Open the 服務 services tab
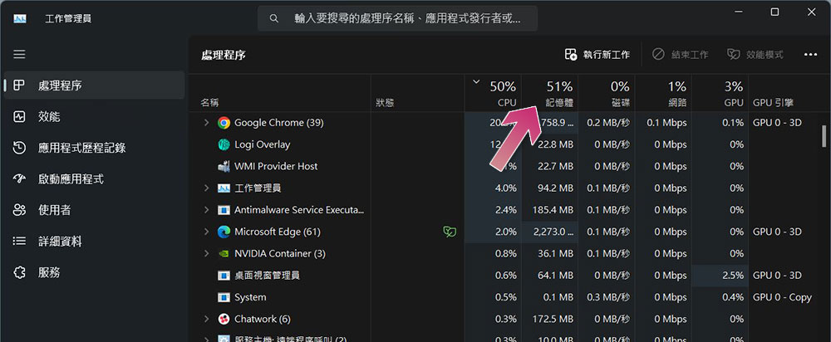This screenshot has width=831, height=342. click(x=95, y=272)
